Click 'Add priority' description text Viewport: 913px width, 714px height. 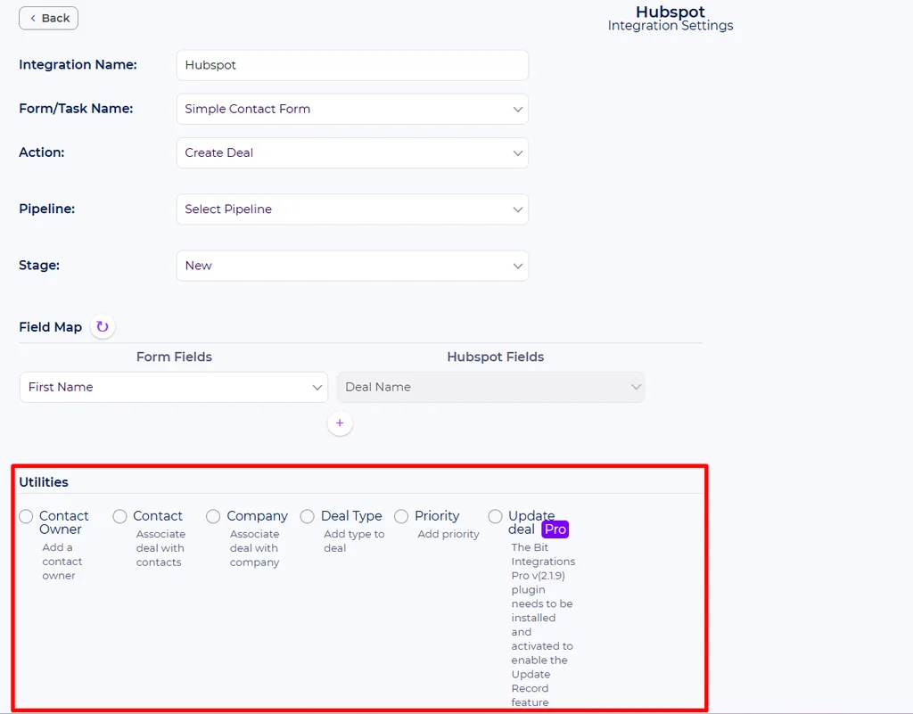[448, 534]
